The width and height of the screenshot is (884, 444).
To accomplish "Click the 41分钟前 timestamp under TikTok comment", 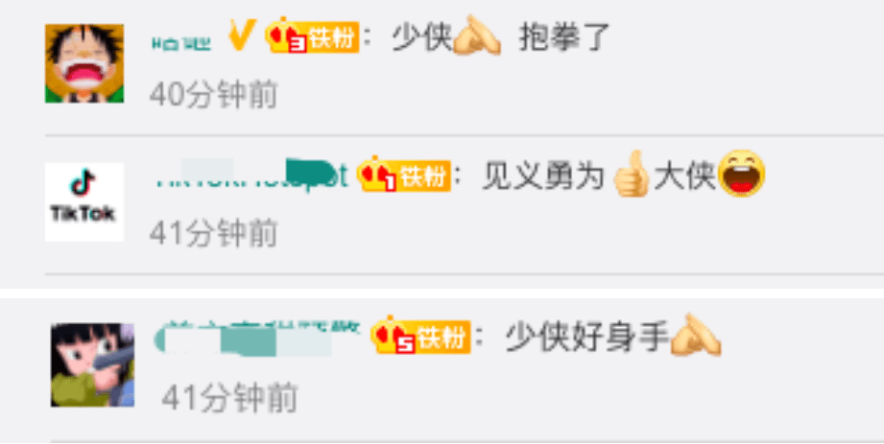I will point(213,233).
